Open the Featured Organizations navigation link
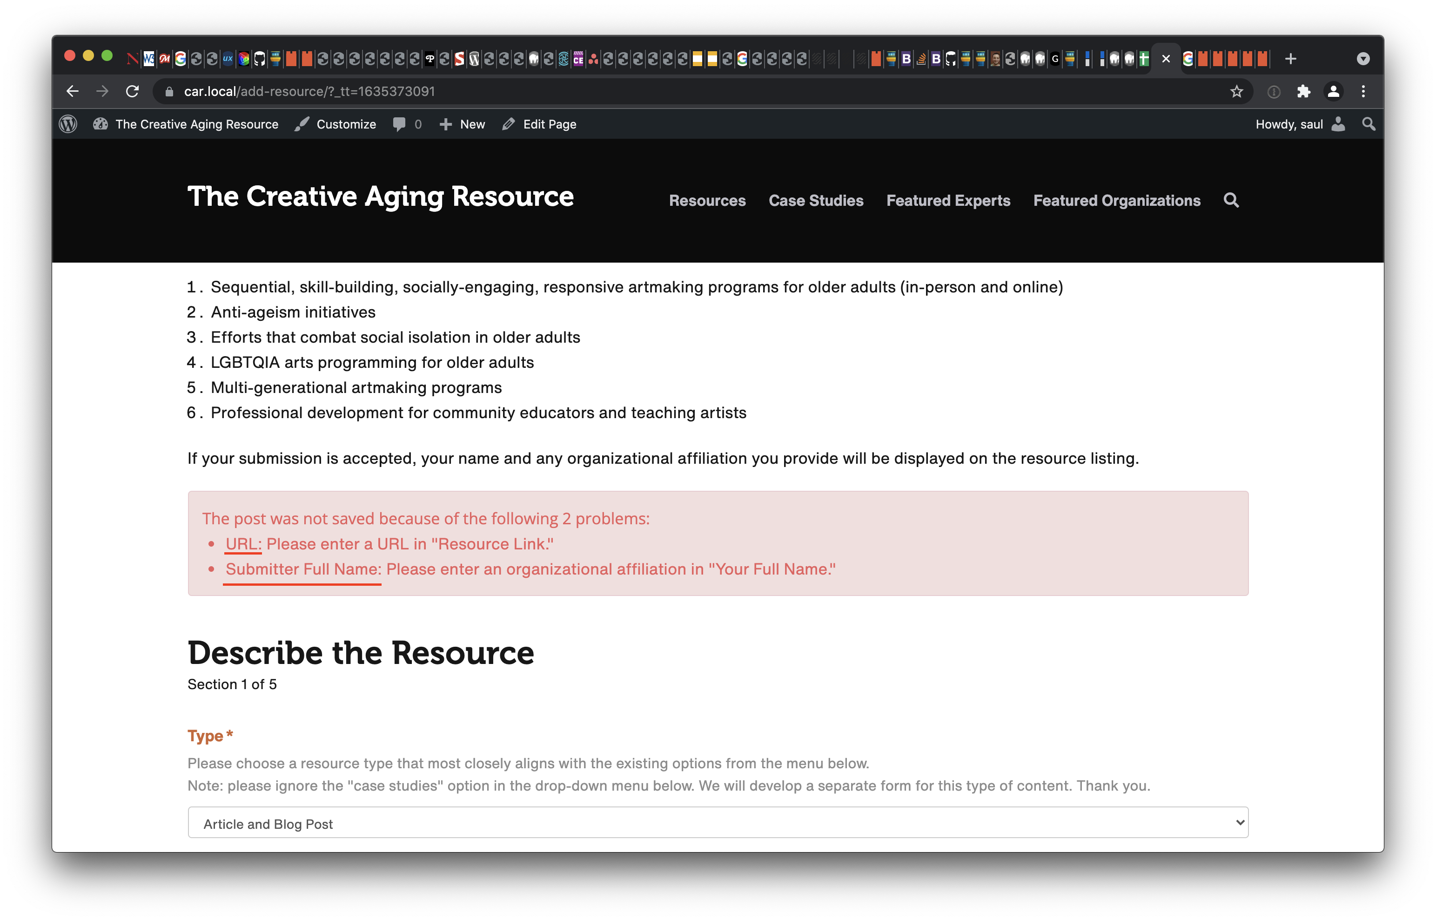Image resolution: width=1436 pixels, height=921 pixels. click(1116, 200)
